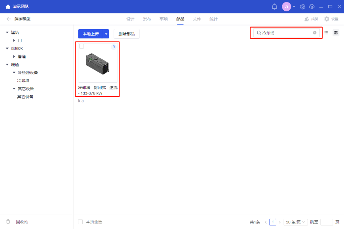Select page 1 in pagination
This screenshot has height=229, width=344.
[273, 222]
